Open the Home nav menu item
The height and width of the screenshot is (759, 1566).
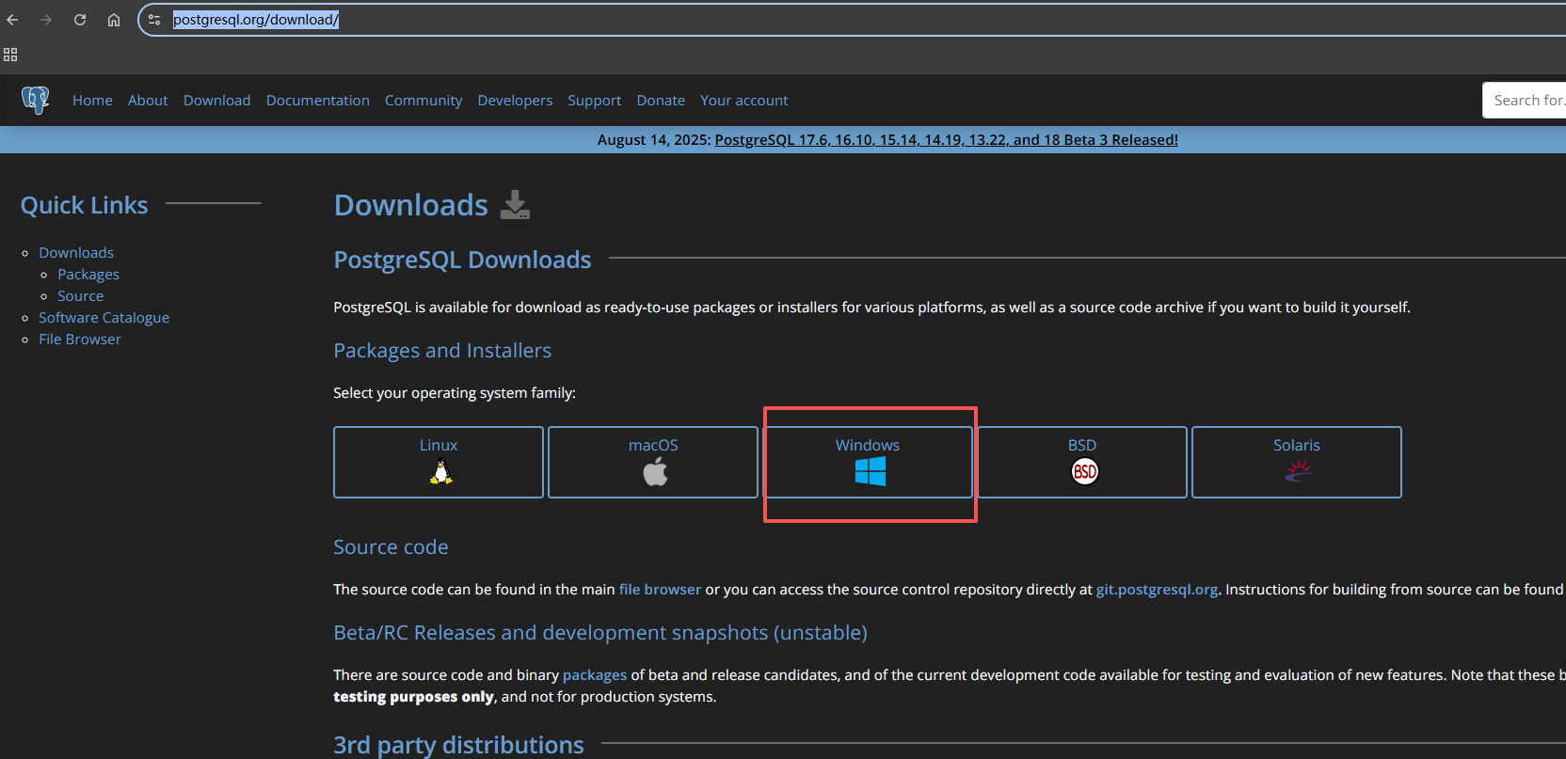pos(92,101)
